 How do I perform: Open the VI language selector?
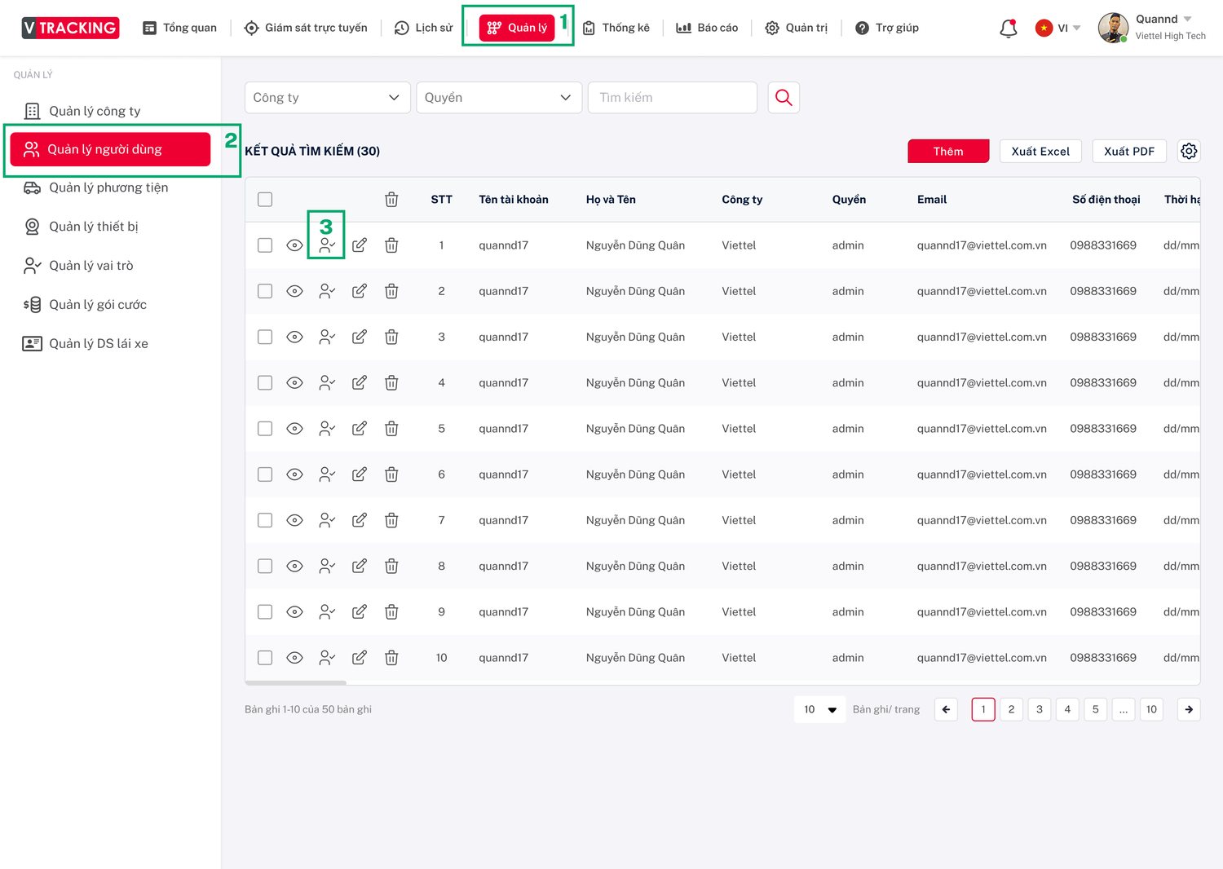1058,28
